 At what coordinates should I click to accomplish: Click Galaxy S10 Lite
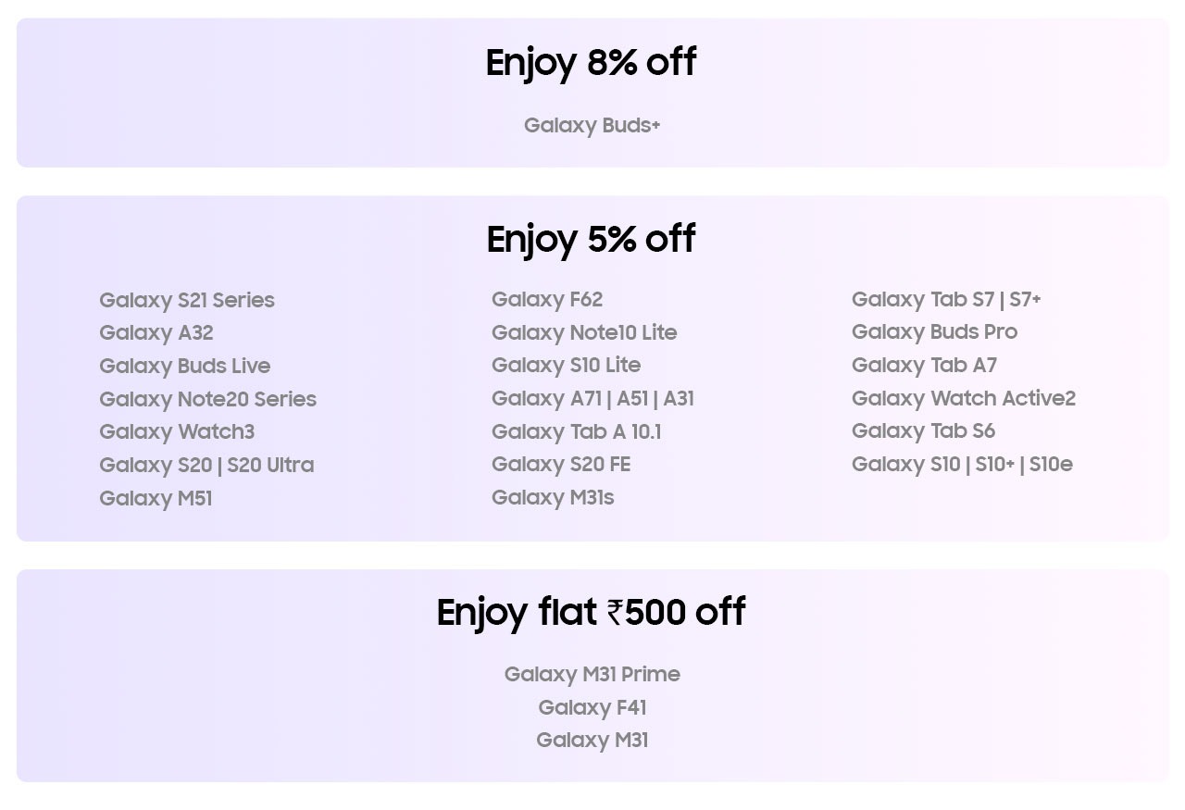pos(567,366)
